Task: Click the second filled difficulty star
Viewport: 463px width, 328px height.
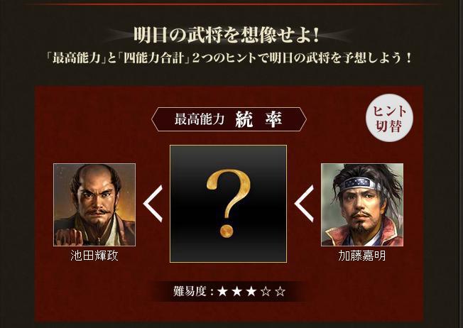Action: click(x=236, y=292)
